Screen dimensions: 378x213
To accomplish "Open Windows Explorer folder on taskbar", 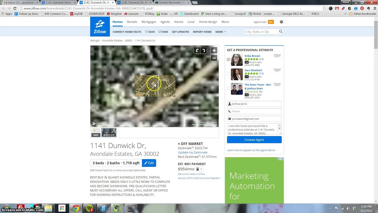I will 48,208.
